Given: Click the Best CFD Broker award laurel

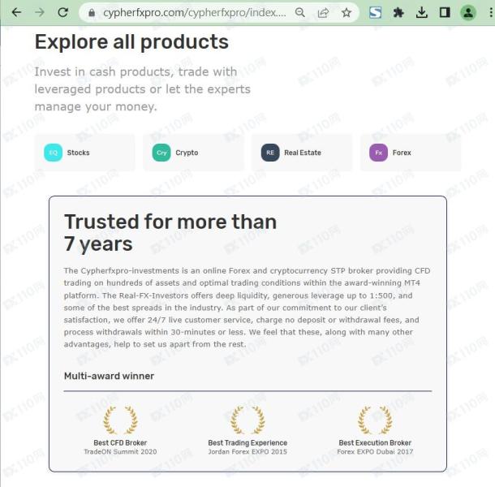Looking at the screenshot, I should 120,420.
